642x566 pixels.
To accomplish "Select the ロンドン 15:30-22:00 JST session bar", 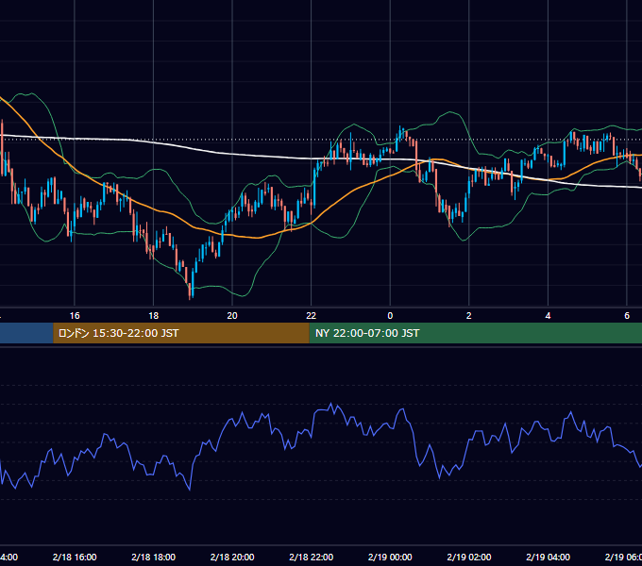I will (181, 333).
